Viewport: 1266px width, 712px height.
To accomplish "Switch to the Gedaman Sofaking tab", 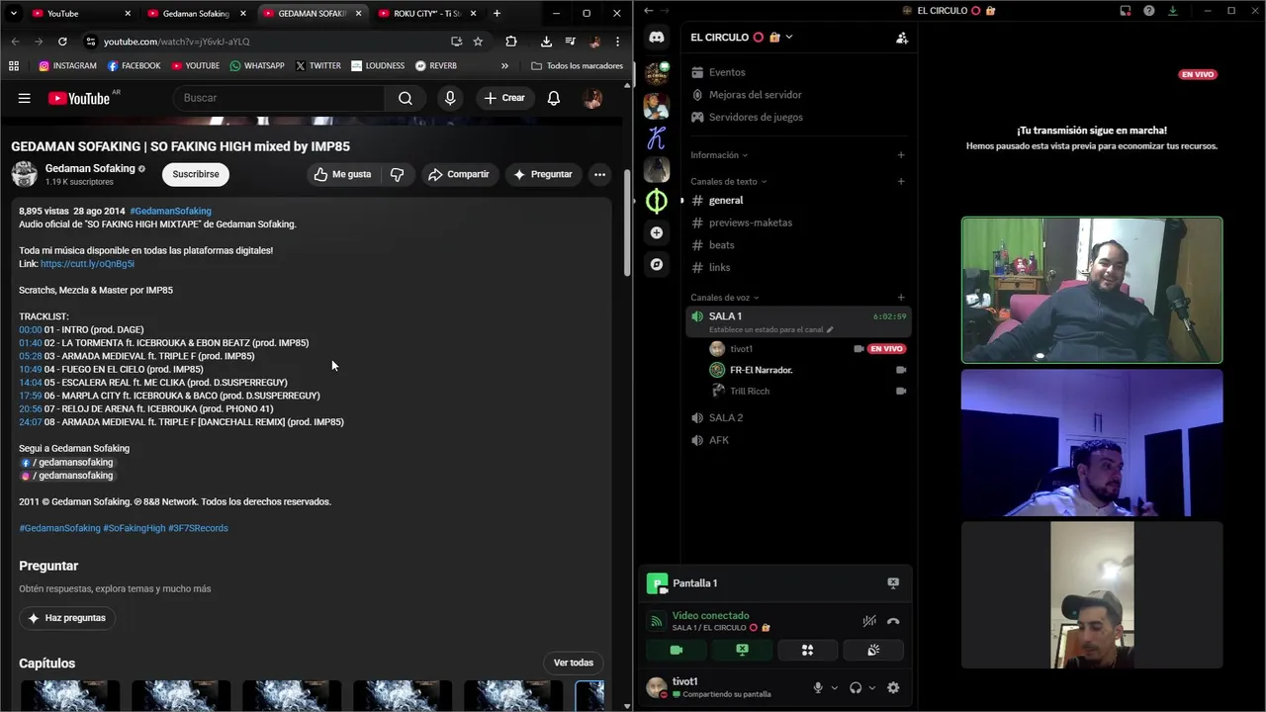I will [x=196, y=14].
